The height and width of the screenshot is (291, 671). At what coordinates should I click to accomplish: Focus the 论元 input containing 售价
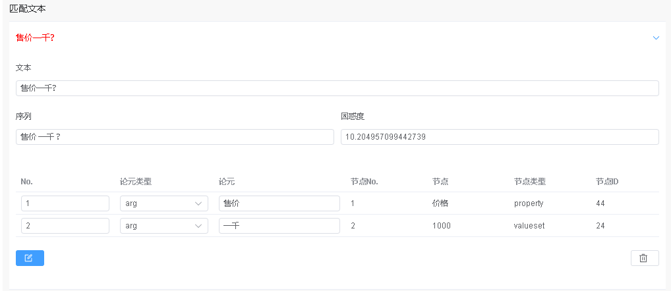pyautogui.click(x=279, y=203)
